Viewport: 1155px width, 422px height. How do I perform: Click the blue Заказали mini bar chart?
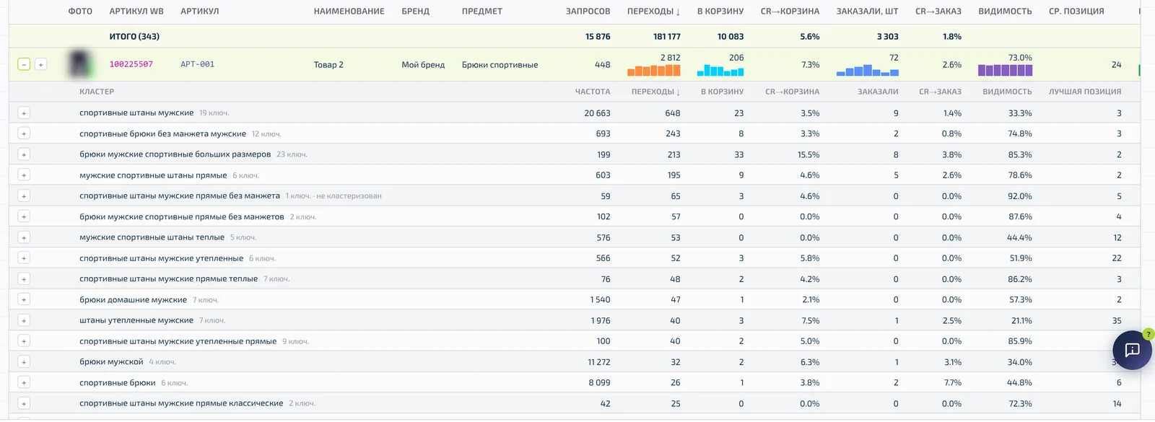click(868, 70)
